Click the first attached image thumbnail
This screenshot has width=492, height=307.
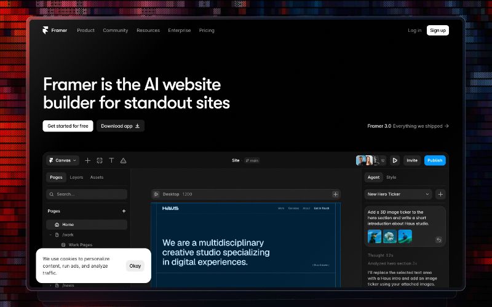[375, 236]
